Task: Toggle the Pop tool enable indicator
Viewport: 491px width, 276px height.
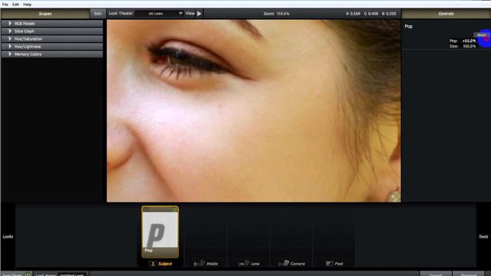Action: [175, 209]
